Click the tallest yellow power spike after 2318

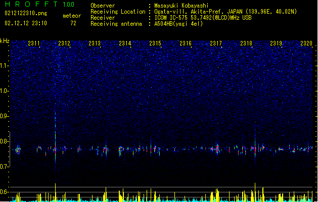coord(255,192)
